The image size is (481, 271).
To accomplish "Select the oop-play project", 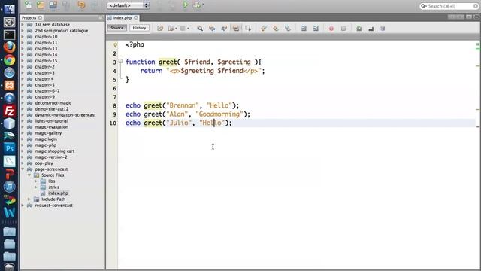I will (x=44, y=163).
